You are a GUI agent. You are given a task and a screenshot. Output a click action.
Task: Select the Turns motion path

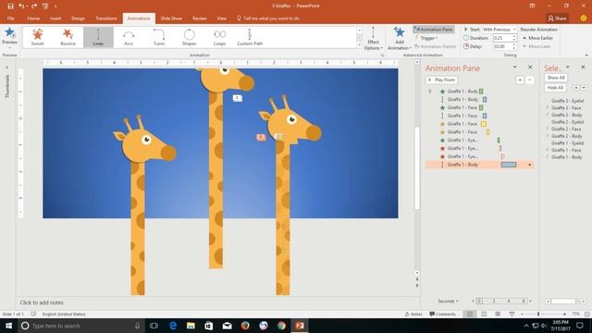[159, 37]
